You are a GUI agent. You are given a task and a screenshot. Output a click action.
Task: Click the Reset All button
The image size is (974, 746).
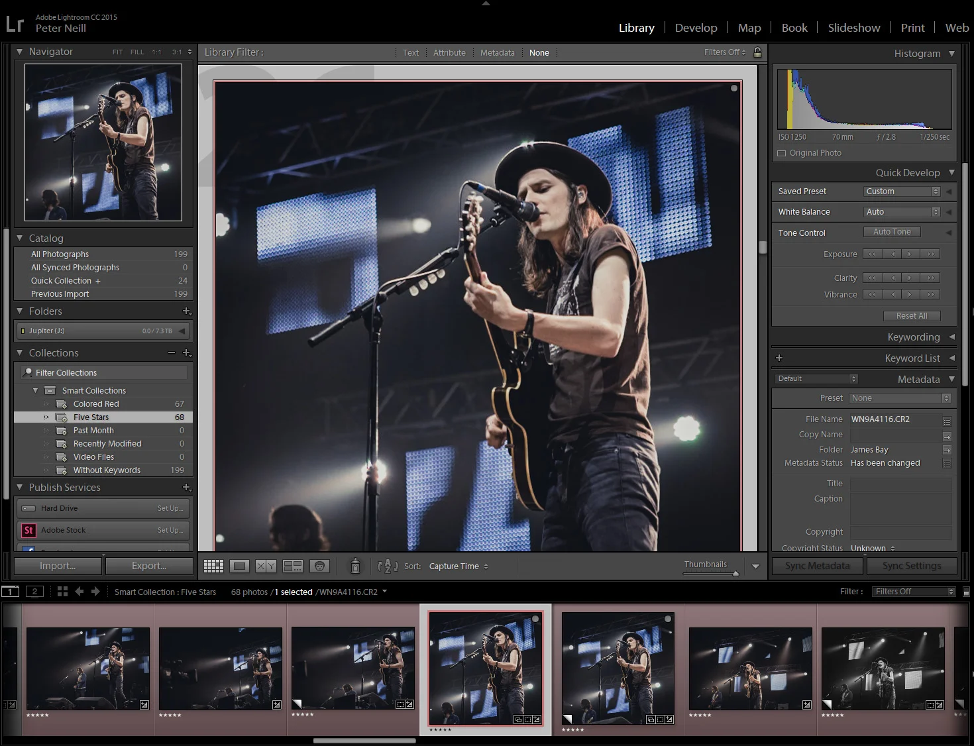point(912,316)
